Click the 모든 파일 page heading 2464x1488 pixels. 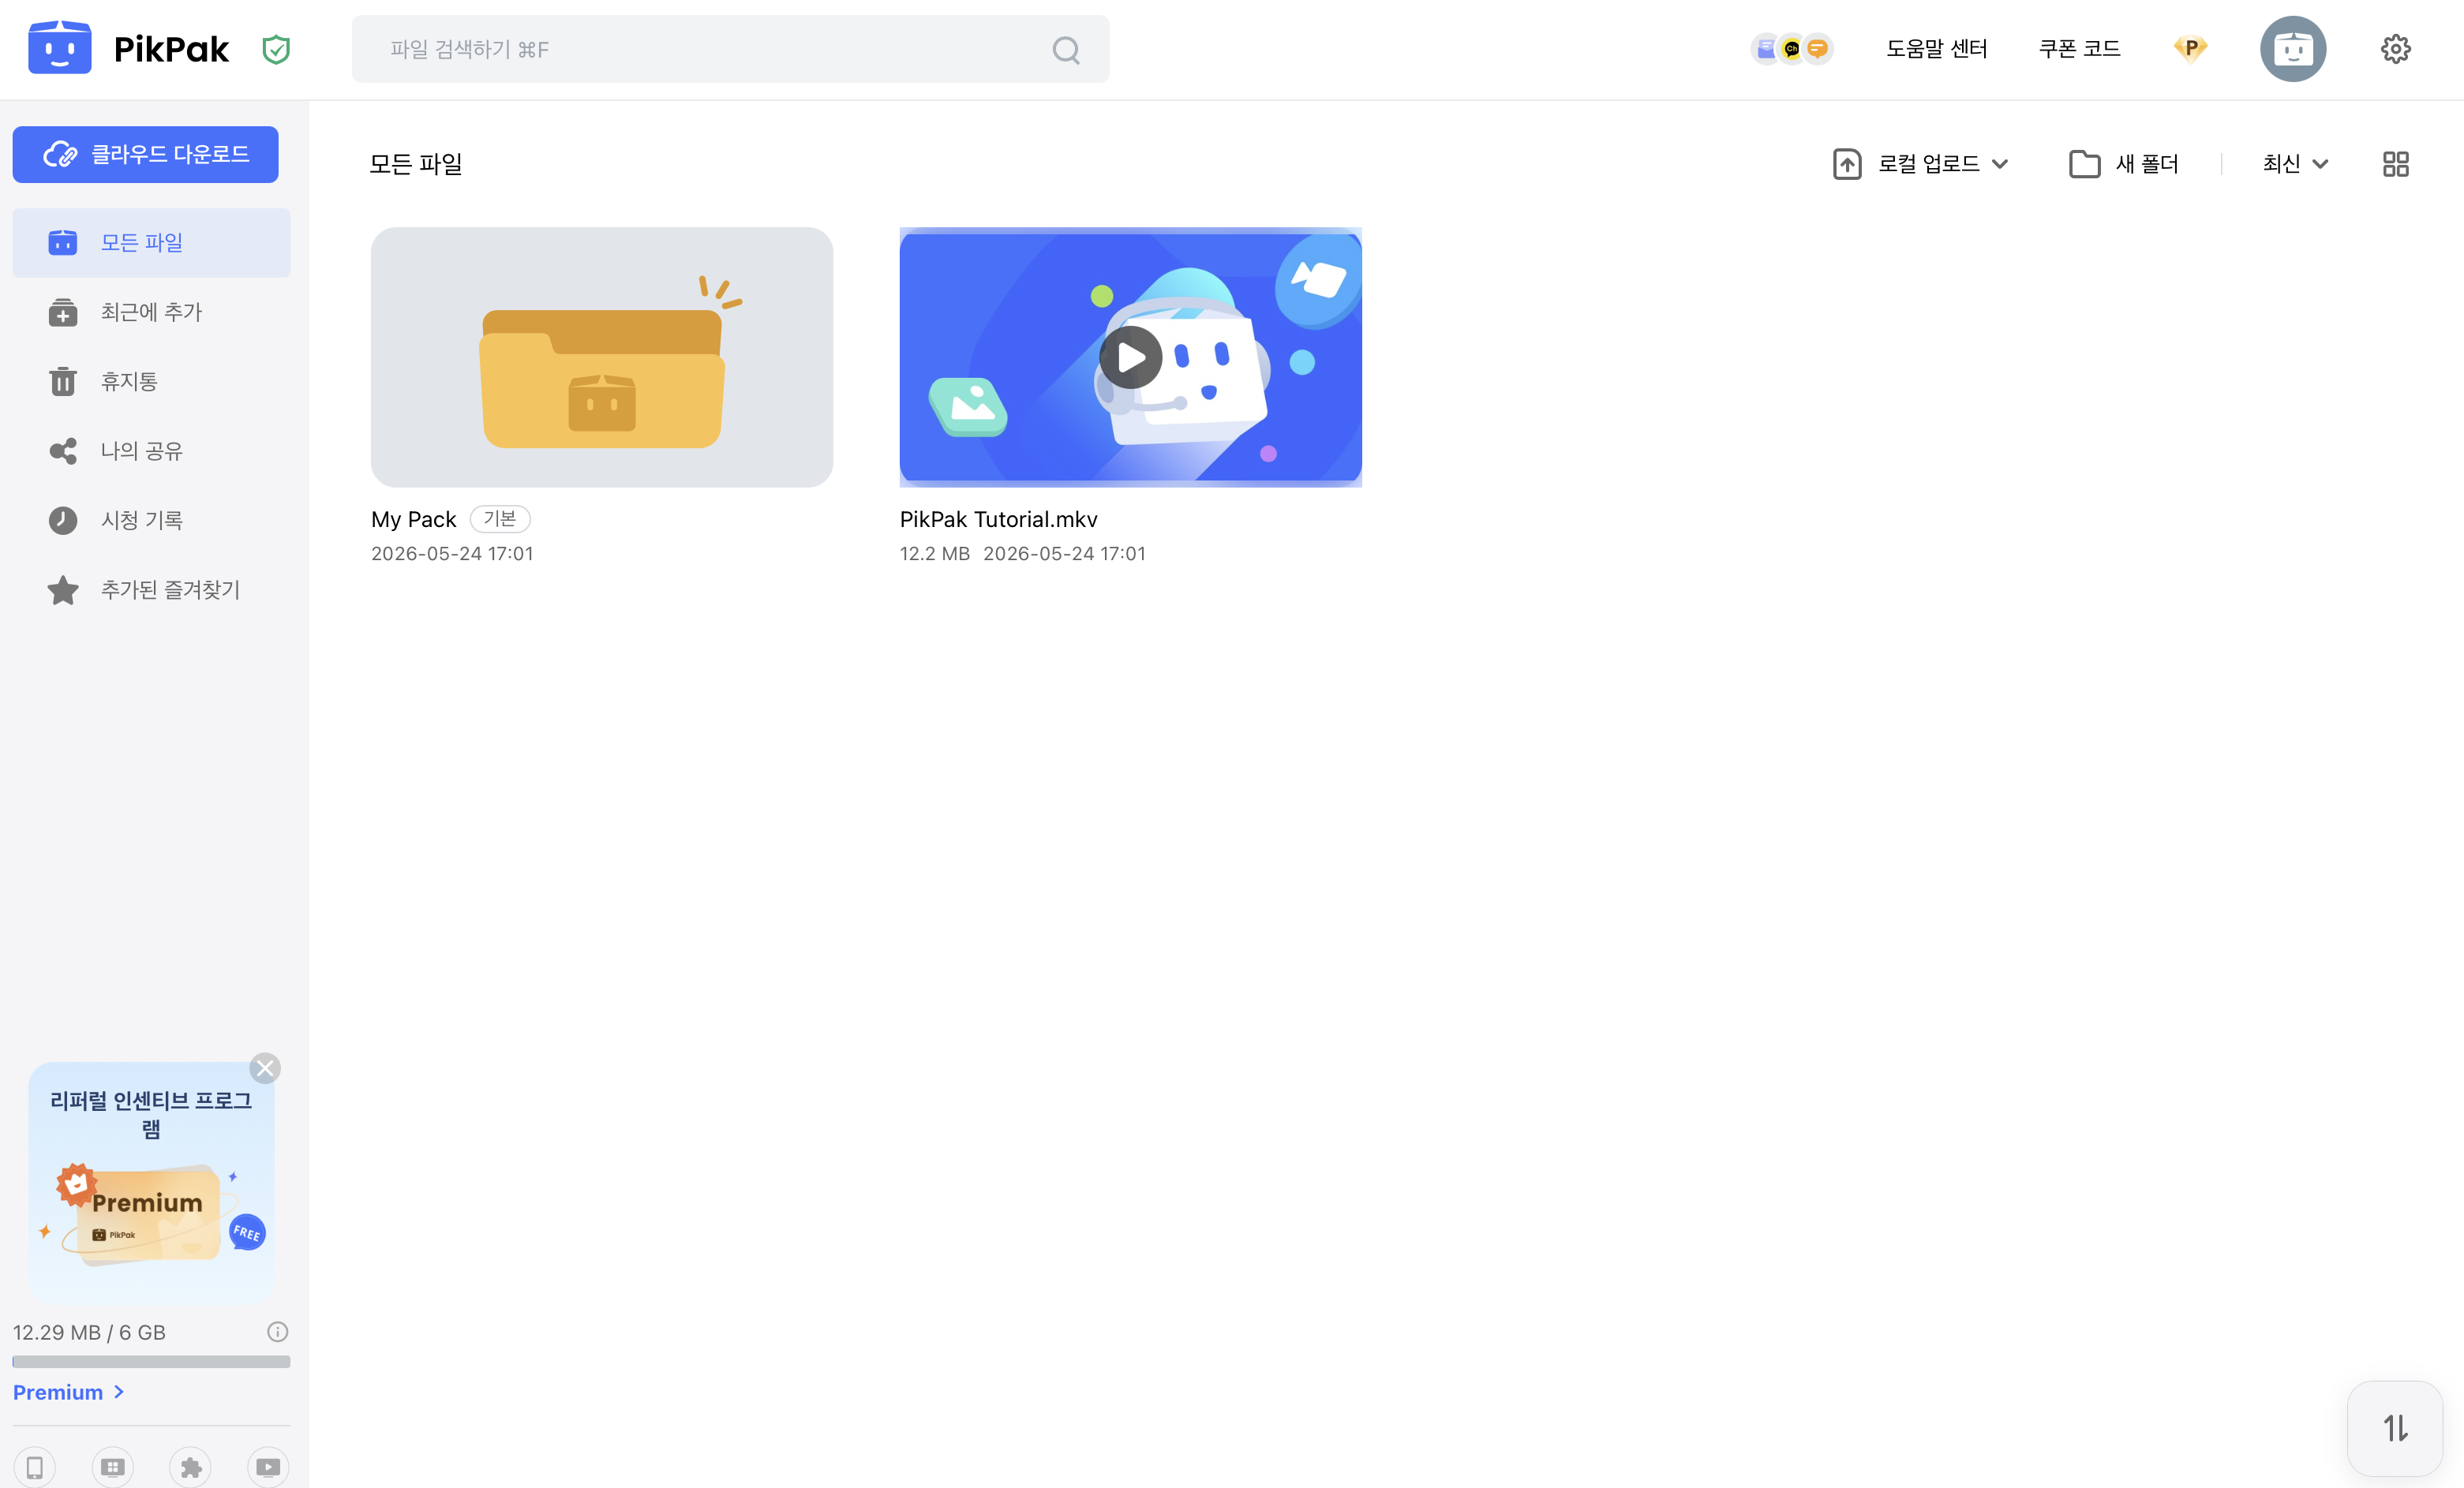(416, 164)
